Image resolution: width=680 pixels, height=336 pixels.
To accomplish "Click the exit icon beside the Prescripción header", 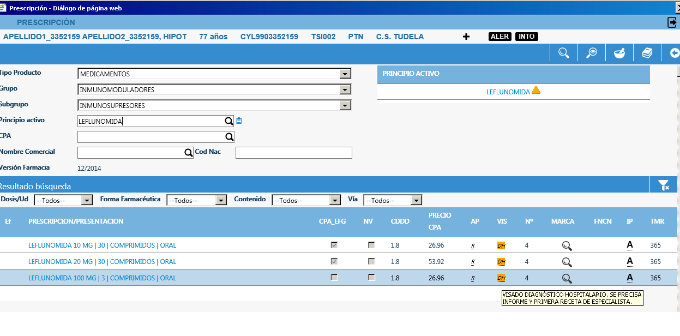I will pyautogui.click(x=672, y=22).
